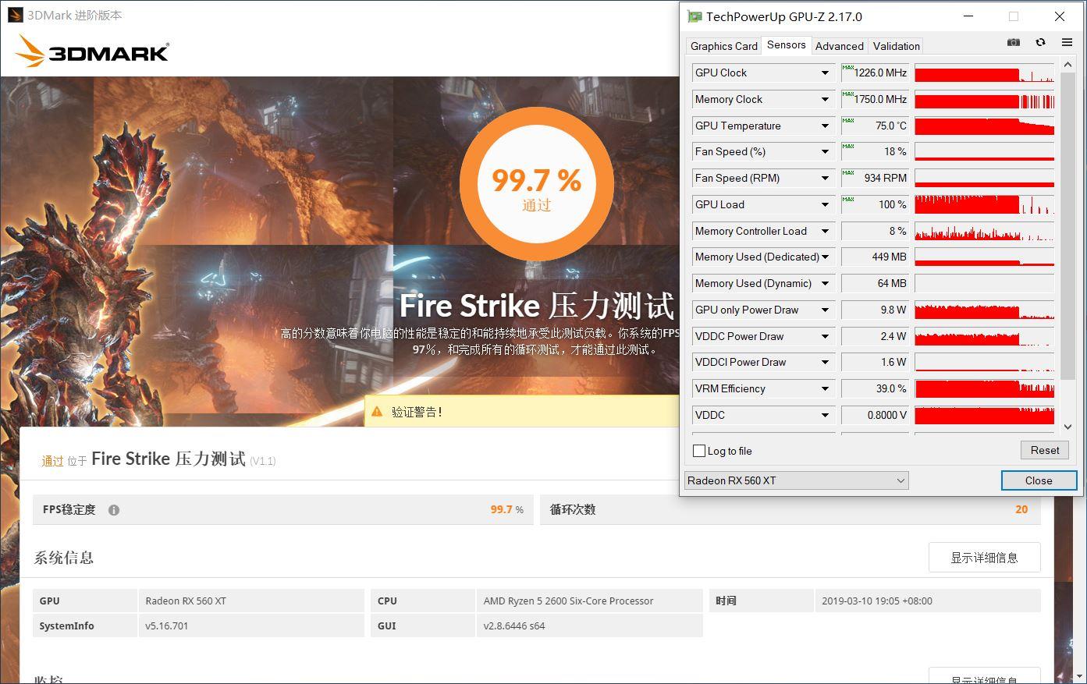Open the GPU-Z hamburger menu
Viewport: 1087px width, 684px height.
pos(1067,42)
